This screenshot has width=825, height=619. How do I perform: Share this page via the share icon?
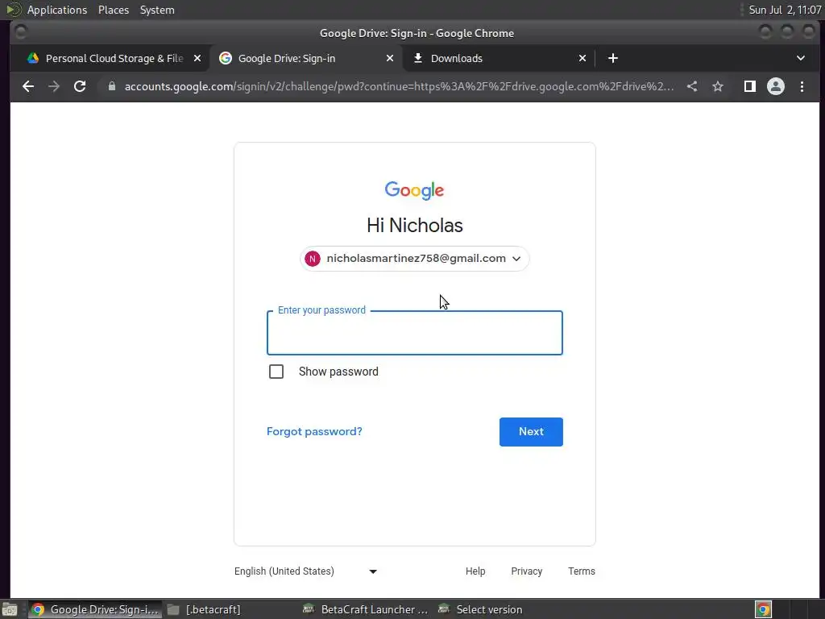coord(692,86)
